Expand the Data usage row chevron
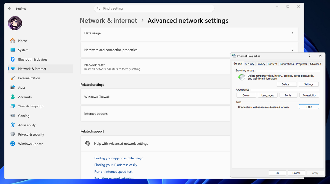Screen dimensions: 330x184 pyautogui.click(x=292, y=33)
